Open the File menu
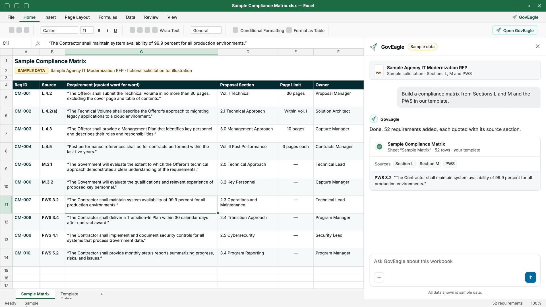 [11, 17]
